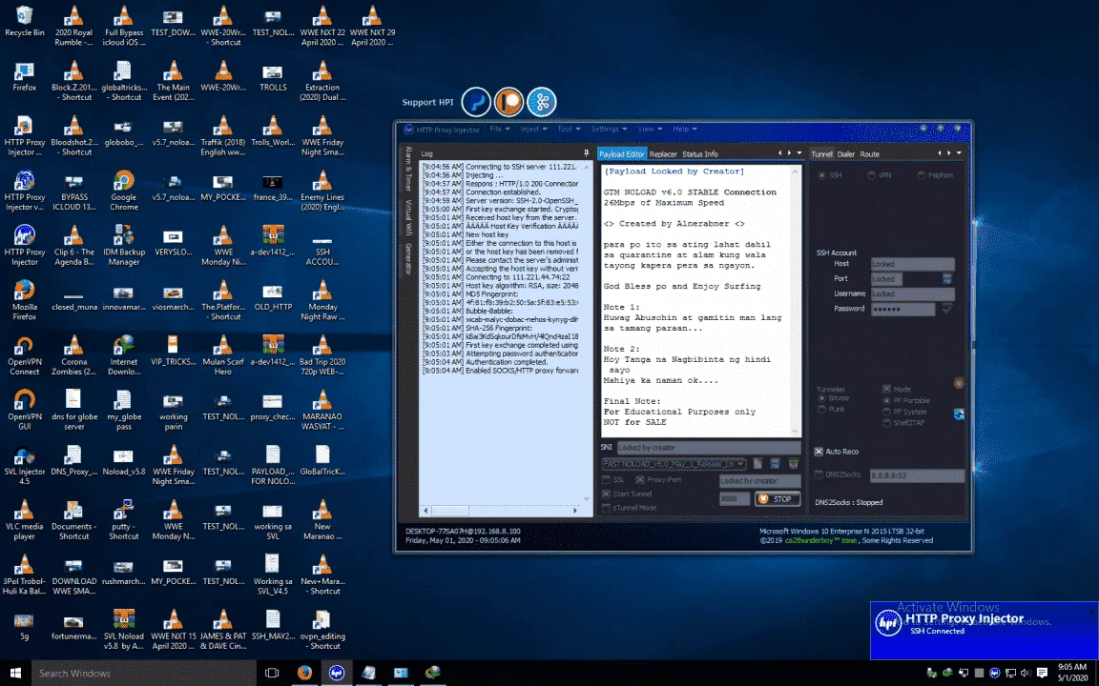Click the round orange icon near Mode
Screen dimensions: 1099x686
(959, 383)
